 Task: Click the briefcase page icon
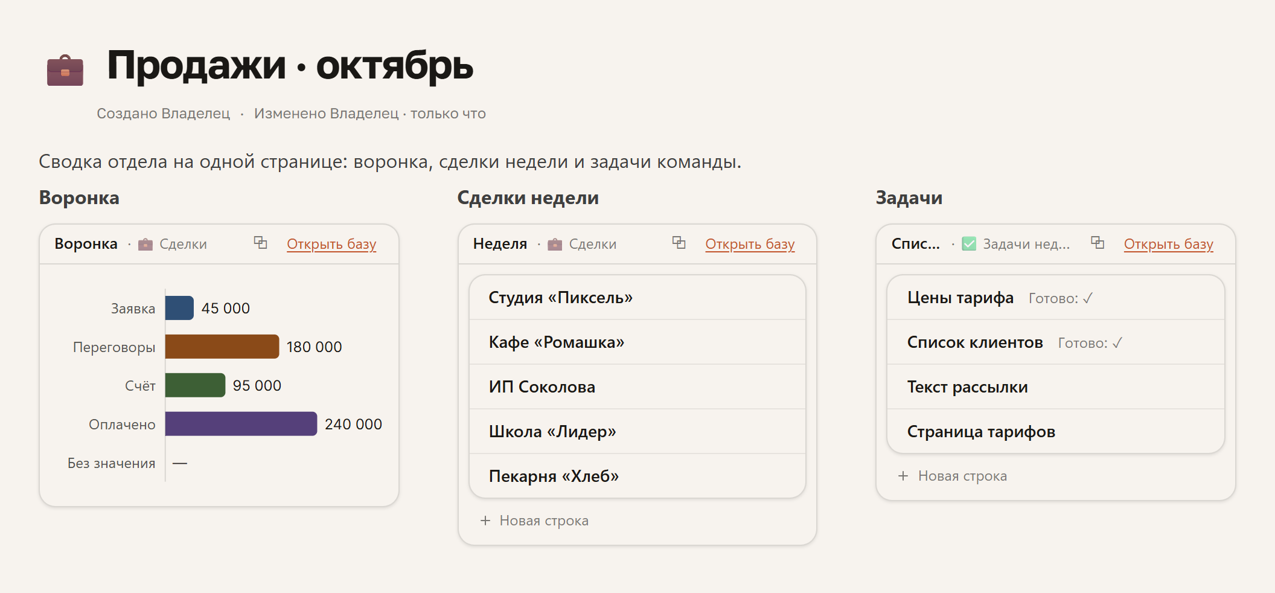[65, 70]
